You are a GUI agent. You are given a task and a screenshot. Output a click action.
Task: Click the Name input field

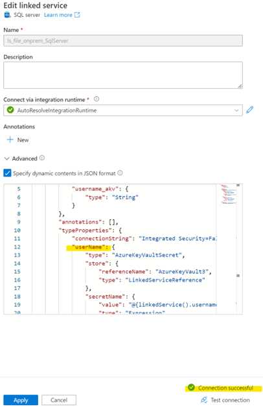tap(123, 41)
